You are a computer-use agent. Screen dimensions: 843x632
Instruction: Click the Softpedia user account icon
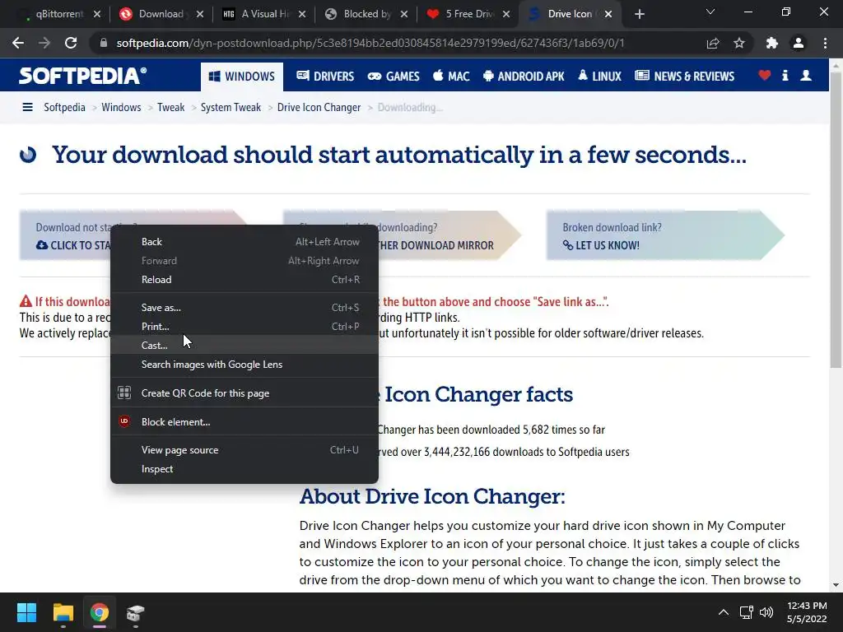coord(806,76)
